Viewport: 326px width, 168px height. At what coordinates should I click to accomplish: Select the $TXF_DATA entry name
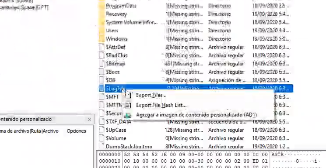click(119, 122)
